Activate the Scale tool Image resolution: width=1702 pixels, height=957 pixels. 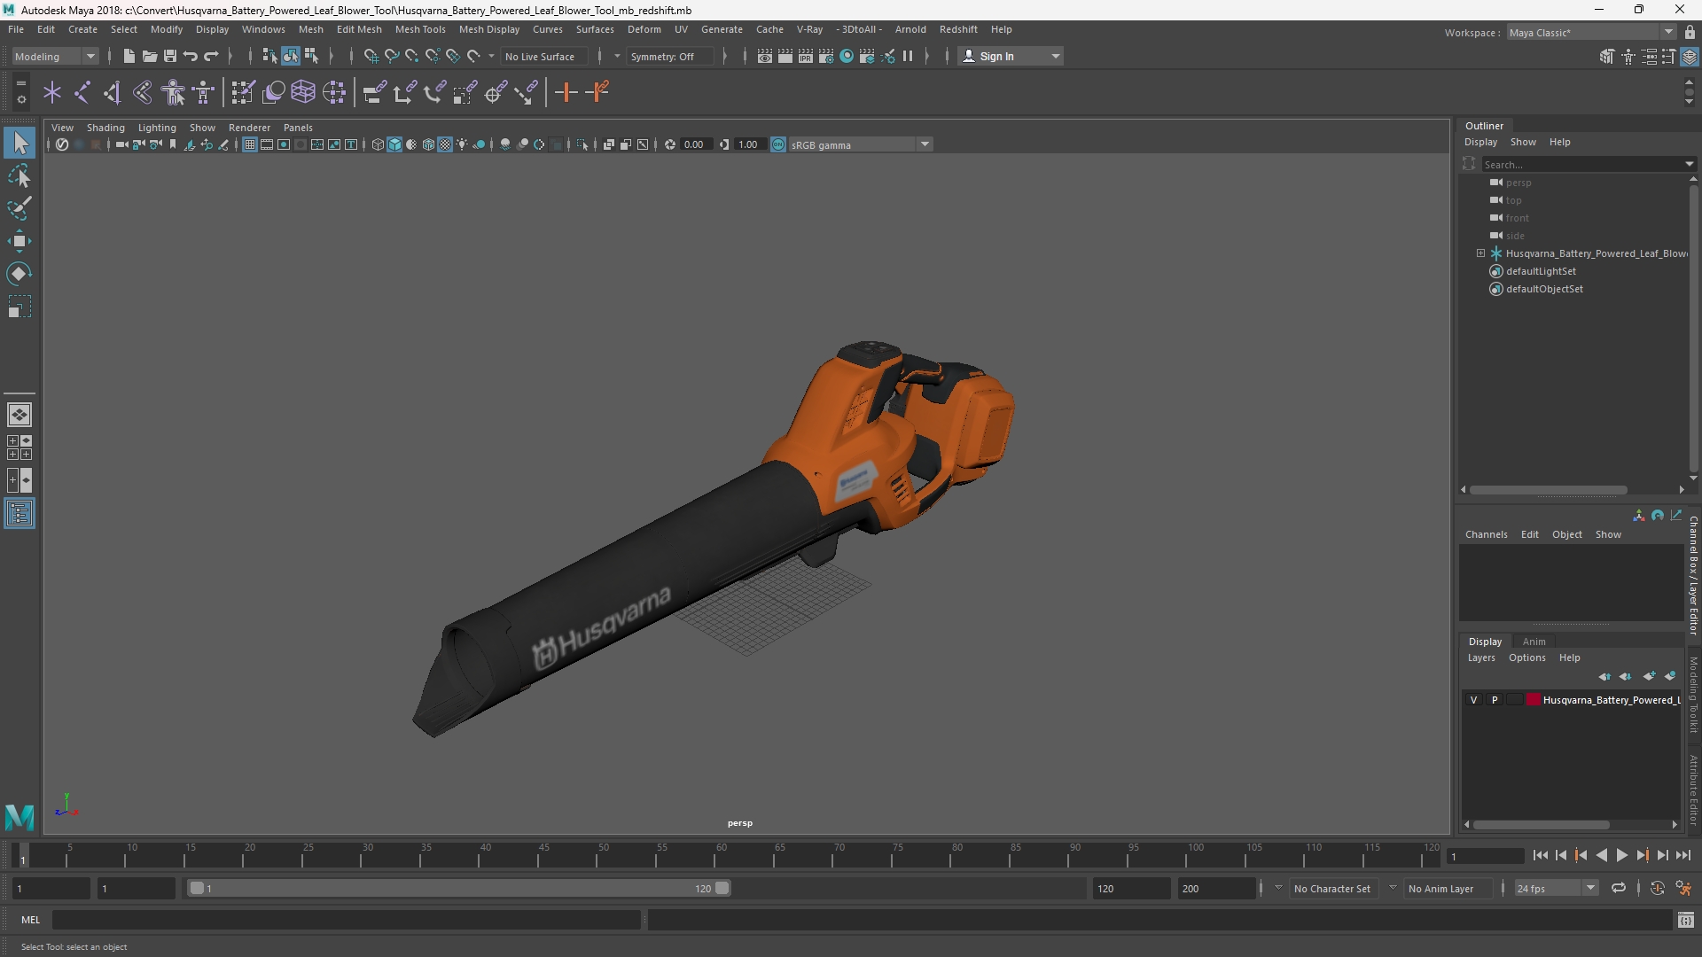tap(20, 307)
